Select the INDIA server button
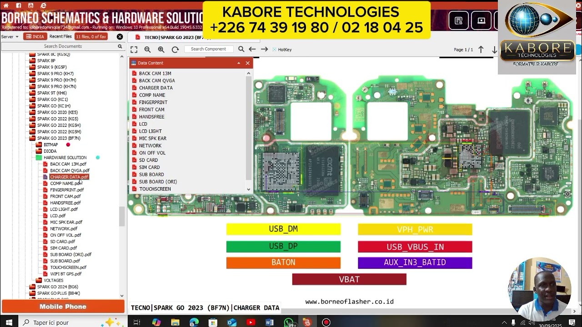Image resolution: width=582 pixels, height=327 pixels. coord(35,36)
